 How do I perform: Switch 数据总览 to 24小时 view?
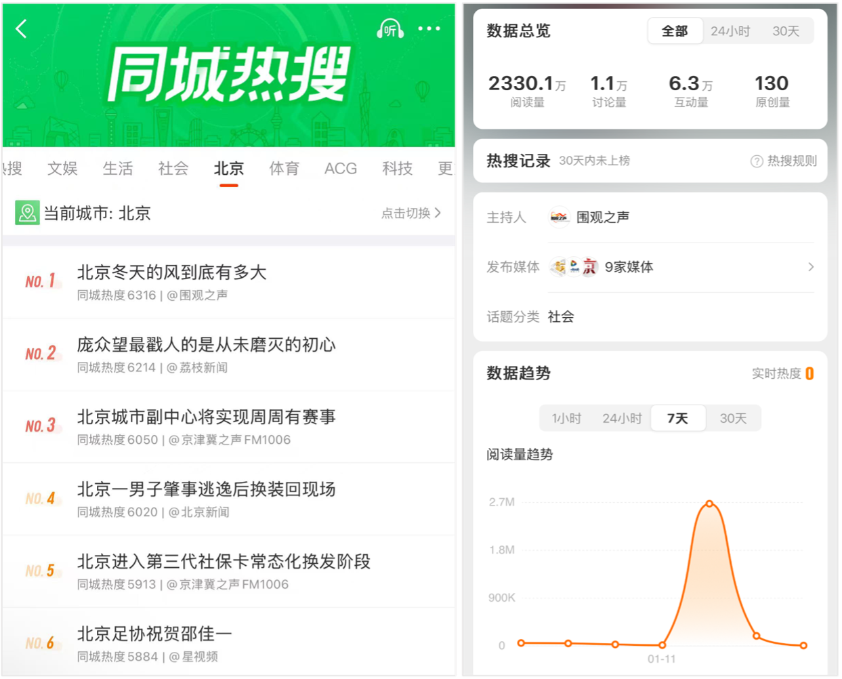click(730, 30)
